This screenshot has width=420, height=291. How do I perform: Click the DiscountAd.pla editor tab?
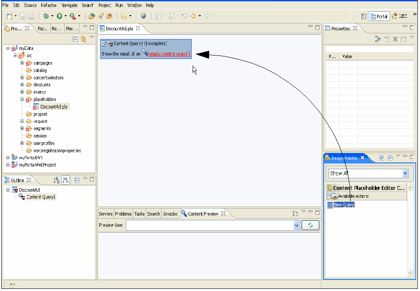pyautogui.click(x=119, y=28)
